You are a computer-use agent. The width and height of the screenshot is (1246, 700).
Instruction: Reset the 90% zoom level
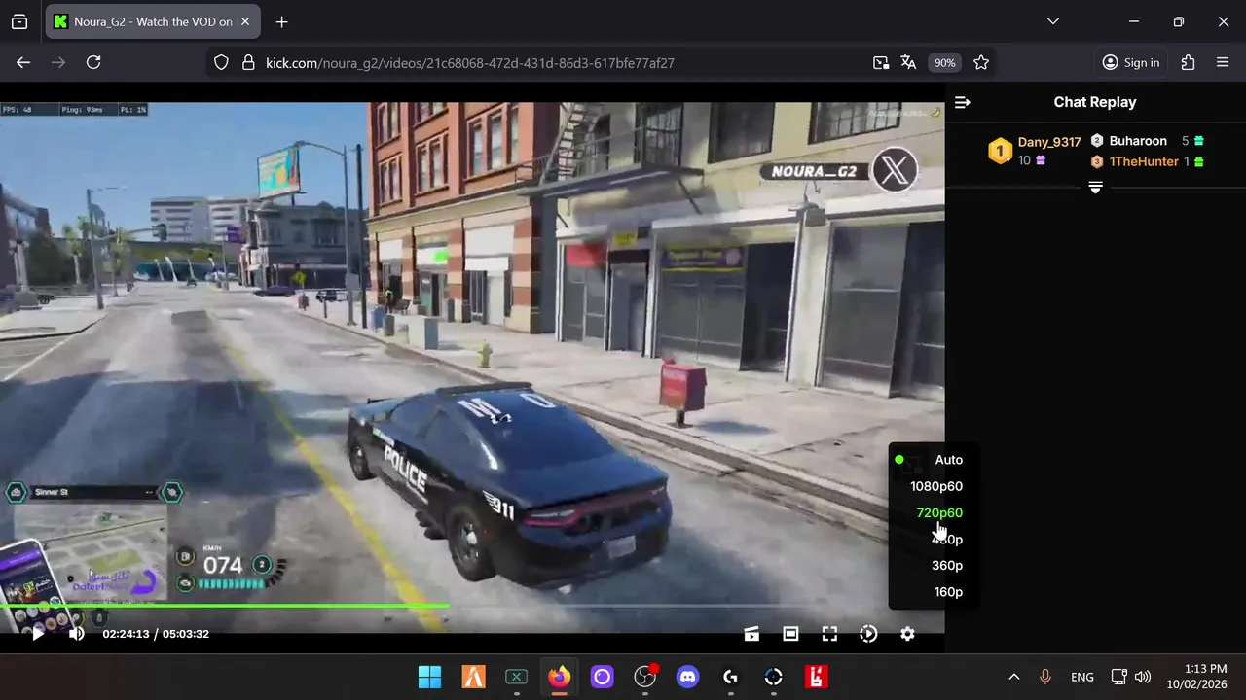coord(944,62)
